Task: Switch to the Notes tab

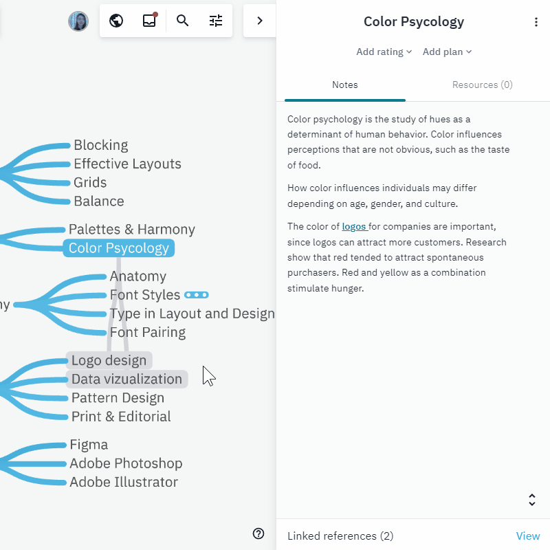Action: point(345,85)
